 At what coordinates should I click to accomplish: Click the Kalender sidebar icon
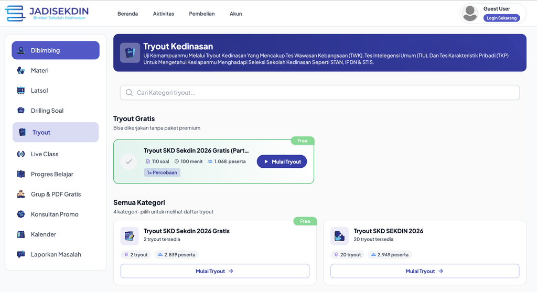click(21, 234)
